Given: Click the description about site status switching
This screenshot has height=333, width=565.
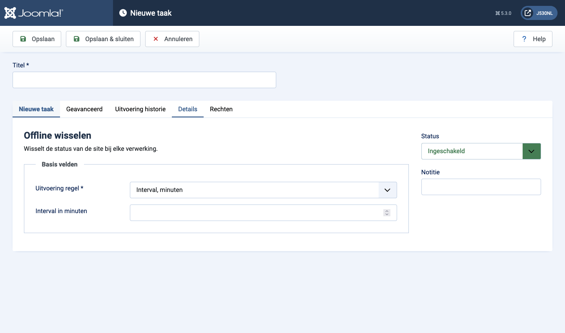Looking at the screenshot, I should point(91,149).
